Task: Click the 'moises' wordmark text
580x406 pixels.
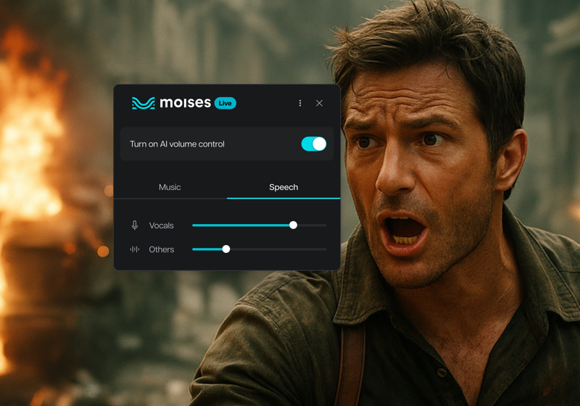Action: coord(186,102)
